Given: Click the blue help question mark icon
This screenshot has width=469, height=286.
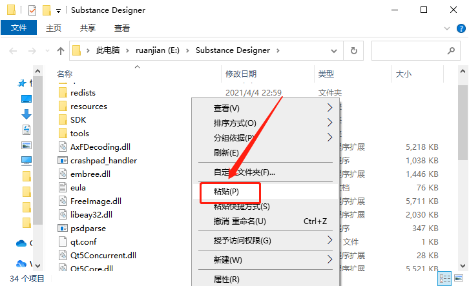Looking at the screenshot, I should pos(461,28).
